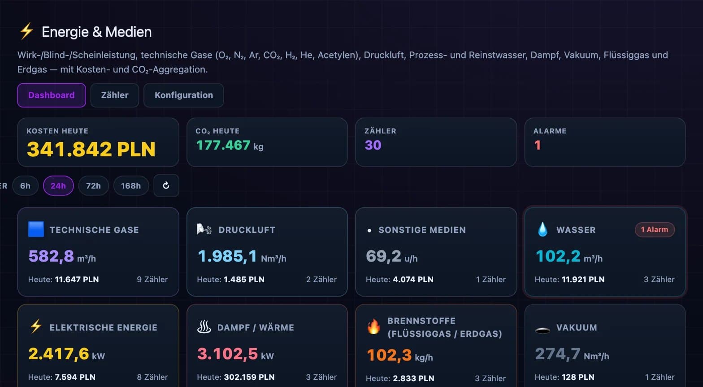Select the 168h time range
This screenshot has width=703, height=387.
[131, 185]
